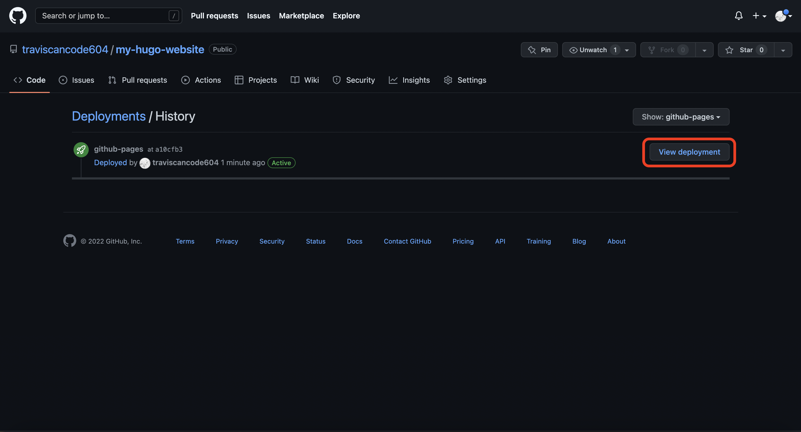Open Pricing footer link
This screenshot has height=432, width=801.
(463, 241)
